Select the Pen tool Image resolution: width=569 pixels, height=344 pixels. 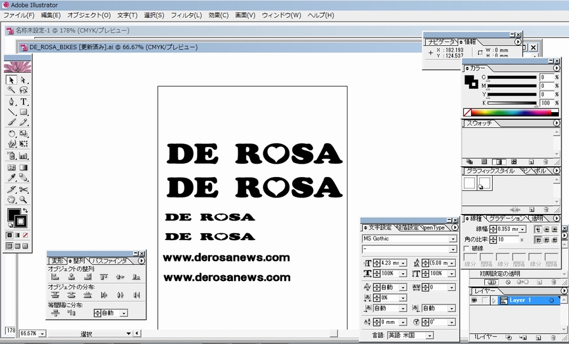[x=11, y=102]
